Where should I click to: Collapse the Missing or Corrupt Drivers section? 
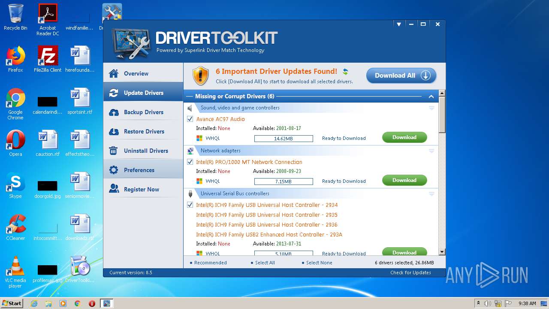431,97
